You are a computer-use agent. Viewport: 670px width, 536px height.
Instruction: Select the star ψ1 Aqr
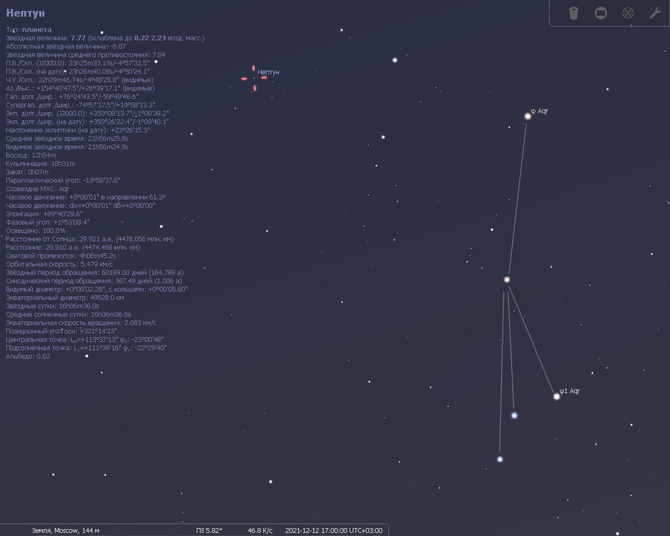pos(556,396)
